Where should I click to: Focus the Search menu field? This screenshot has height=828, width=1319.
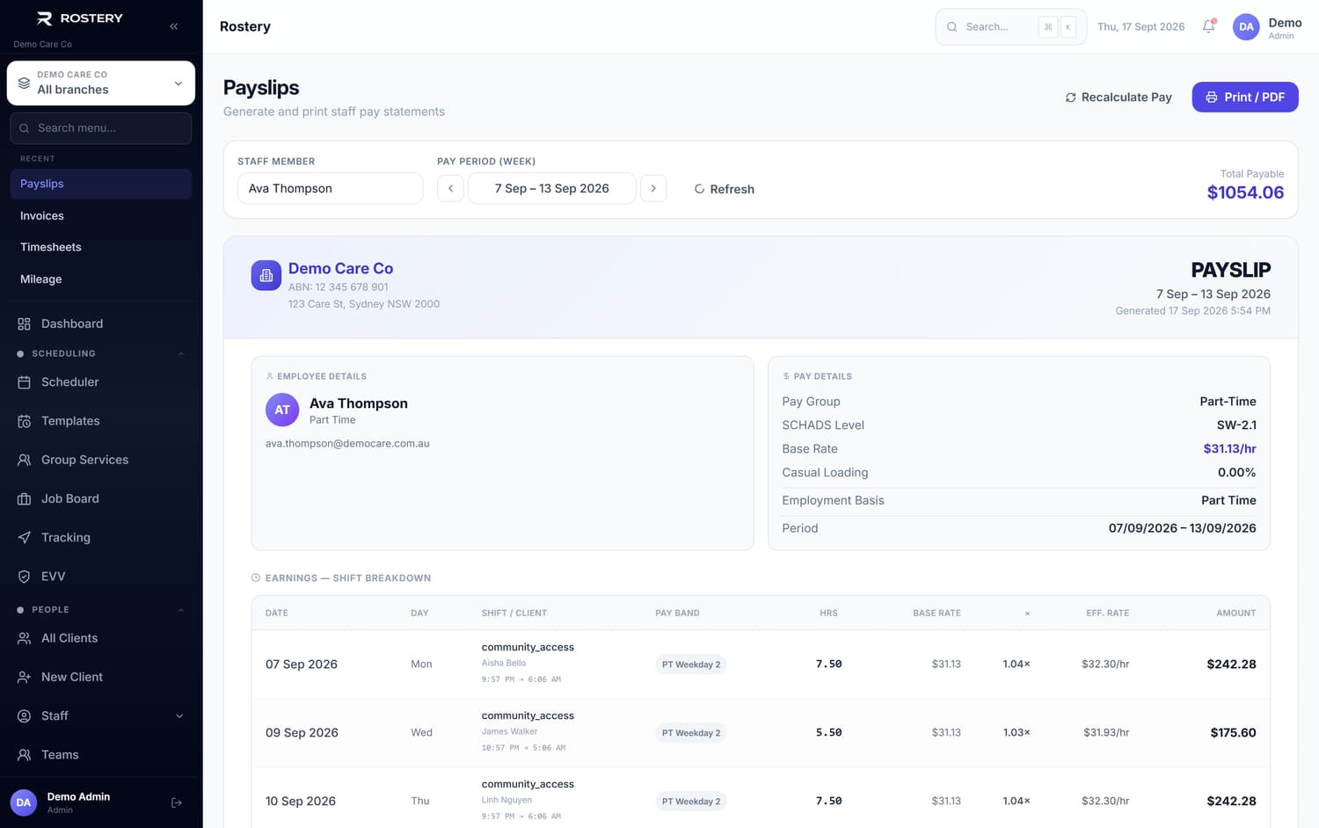pos(101,128)
